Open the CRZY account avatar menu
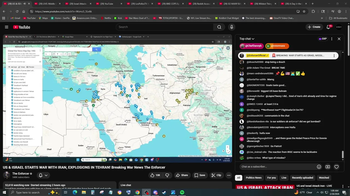 click(339, 27)
